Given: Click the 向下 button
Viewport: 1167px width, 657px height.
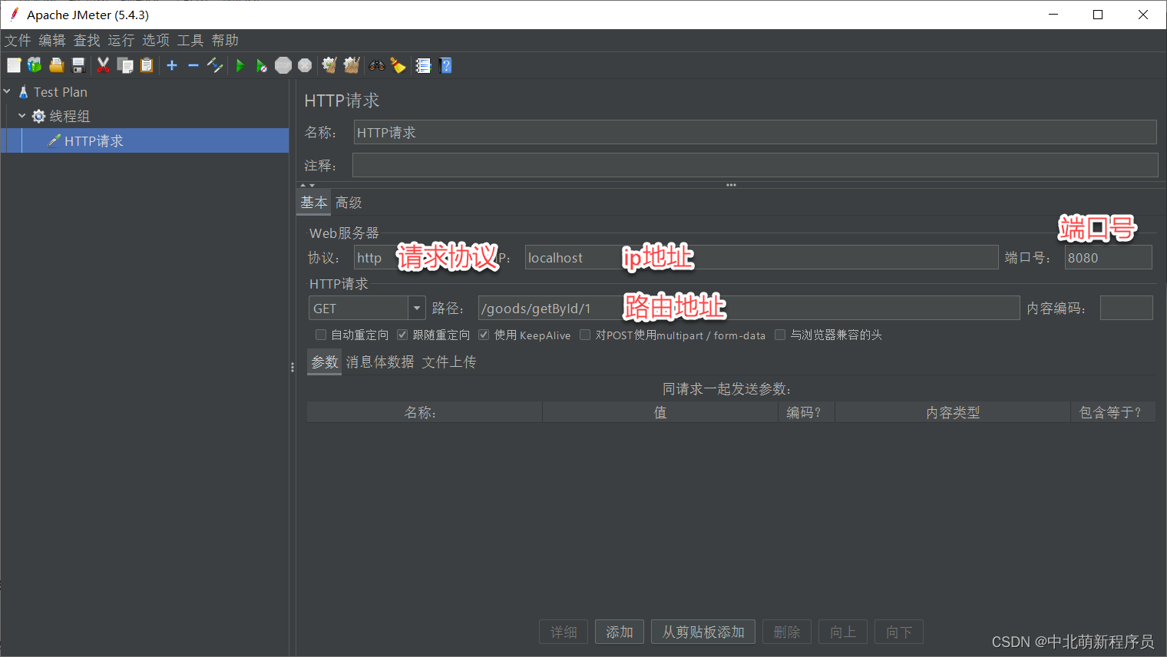Looking at the screenshot, I should (x=899, y=632).
